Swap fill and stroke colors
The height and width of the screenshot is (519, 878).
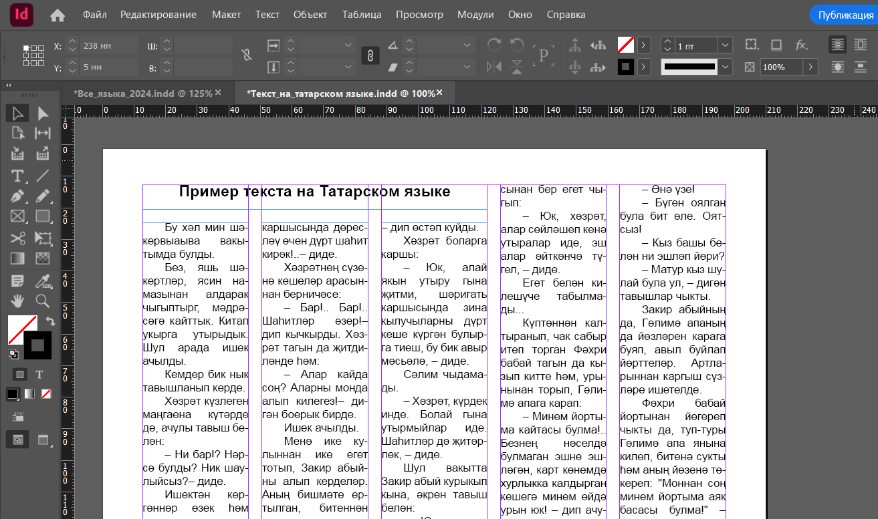50,322
